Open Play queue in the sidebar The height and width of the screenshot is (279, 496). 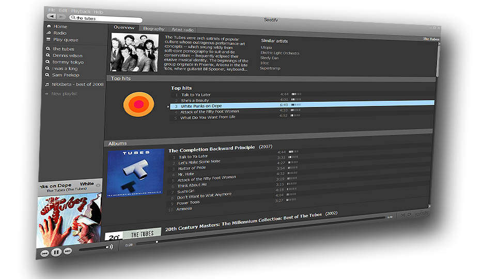tap(66, 40)
